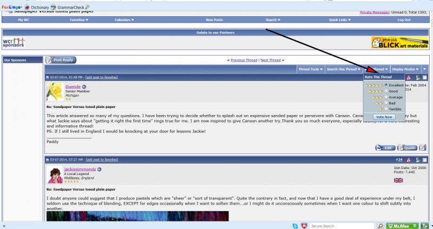Click the WC sponsors logo
This screenshot has width=433, height=229.
[x=14, y=43]
